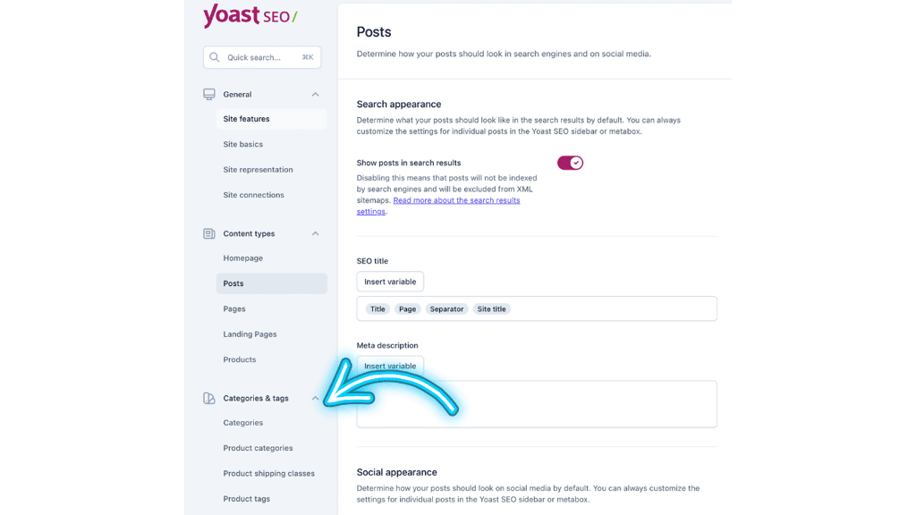Click the Site title variable tag
The height and width of the screenshot is (515, 916).
pyautogui.click(x=491, y=308)
